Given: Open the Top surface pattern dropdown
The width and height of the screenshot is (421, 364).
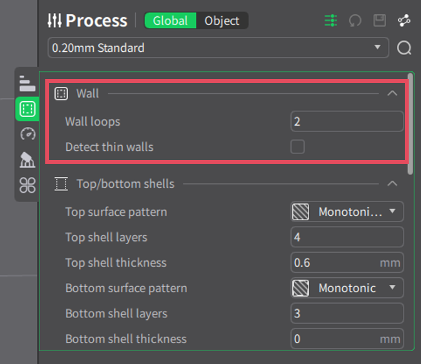Looking at the screenshot, I should click(x=347, y=212).
